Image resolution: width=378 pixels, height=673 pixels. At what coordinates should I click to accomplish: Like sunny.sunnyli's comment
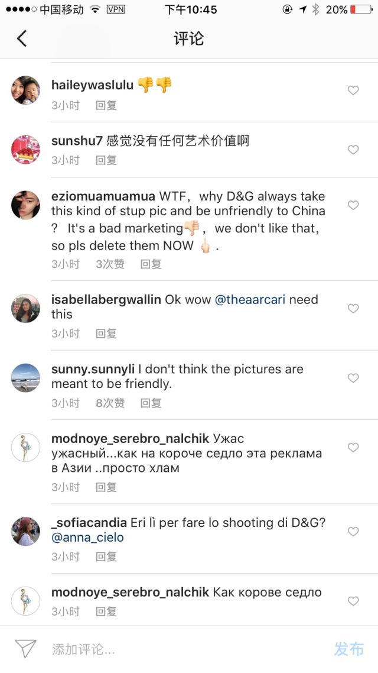click(353, 378)
